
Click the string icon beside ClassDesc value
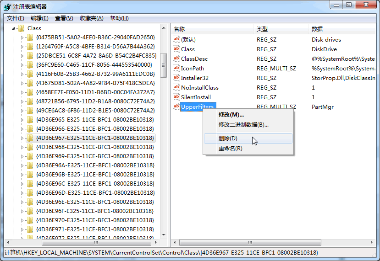[176, 59]
